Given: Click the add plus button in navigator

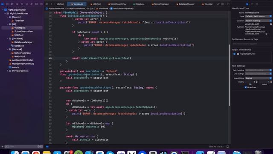Looking at the screenshot, I should (x=3, y=147).
